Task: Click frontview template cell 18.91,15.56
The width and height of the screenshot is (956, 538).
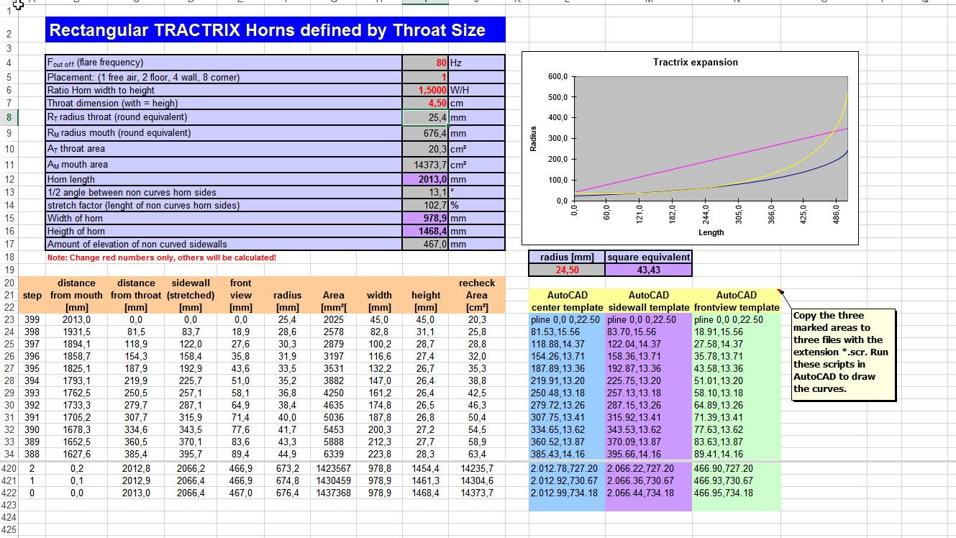Action: coord(737,332)
